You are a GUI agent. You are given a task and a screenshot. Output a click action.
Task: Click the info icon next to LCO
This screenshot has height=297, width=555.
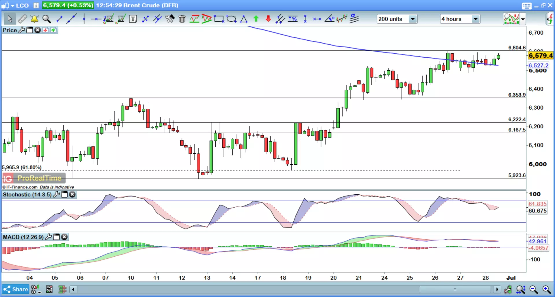click(x=36, y=5)
